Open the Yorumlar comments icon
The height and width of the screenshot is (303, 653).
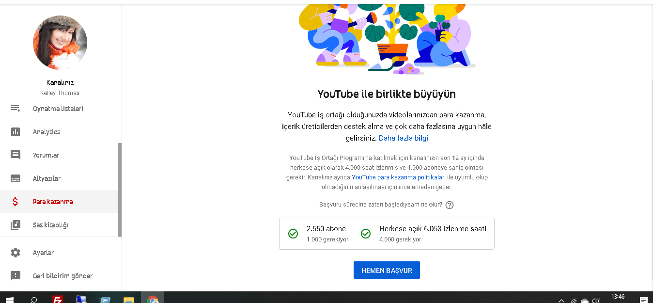click(x=16, y=155)
